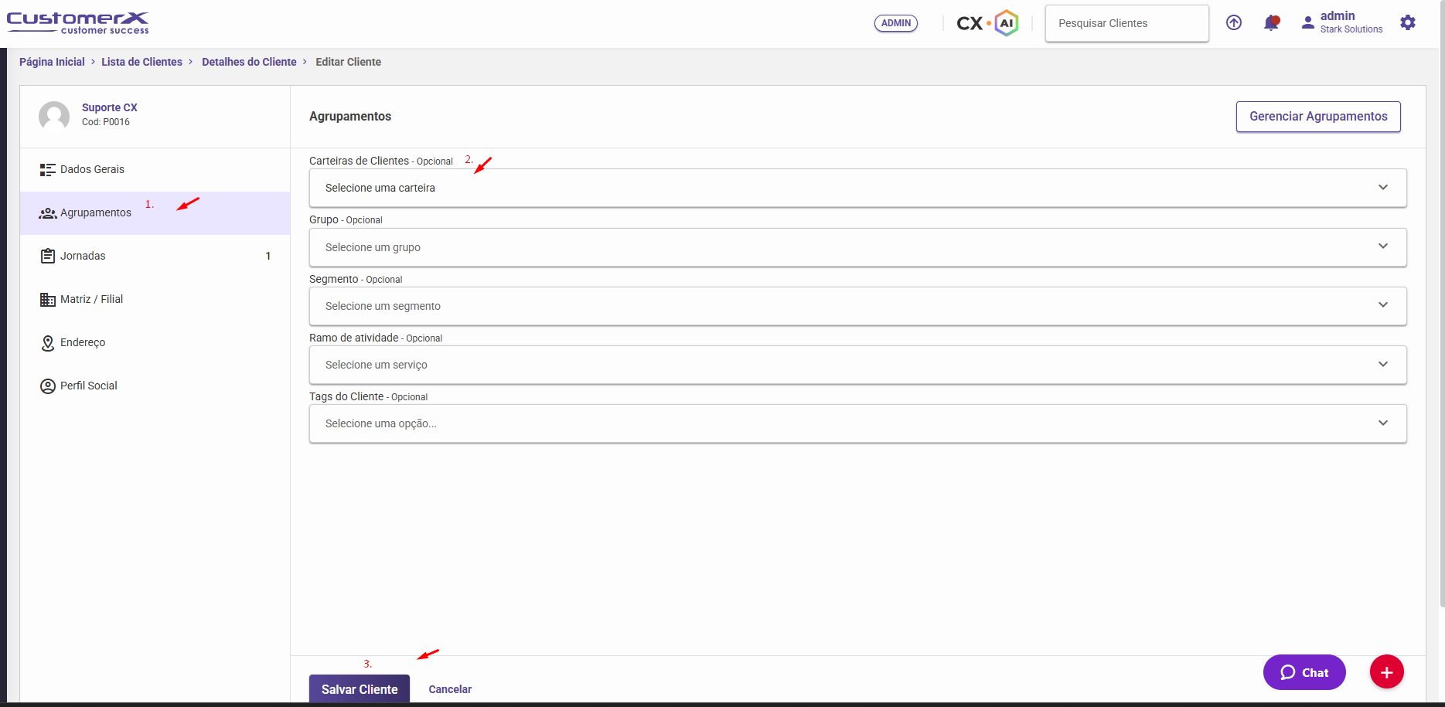This screenshot has width=1445, height=707.
Task: Go to Página Inicial breadcrumb
Action: 52,62
